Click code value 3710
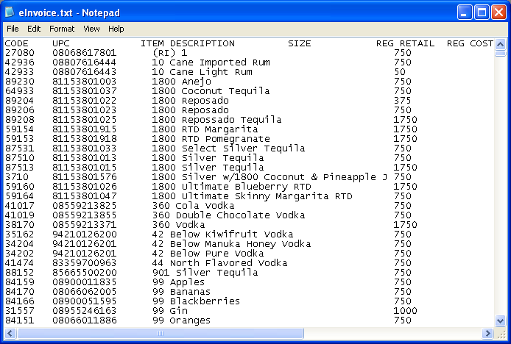This screenshot has width=511, height=344. pyautogui.click(x=17, y=177)
